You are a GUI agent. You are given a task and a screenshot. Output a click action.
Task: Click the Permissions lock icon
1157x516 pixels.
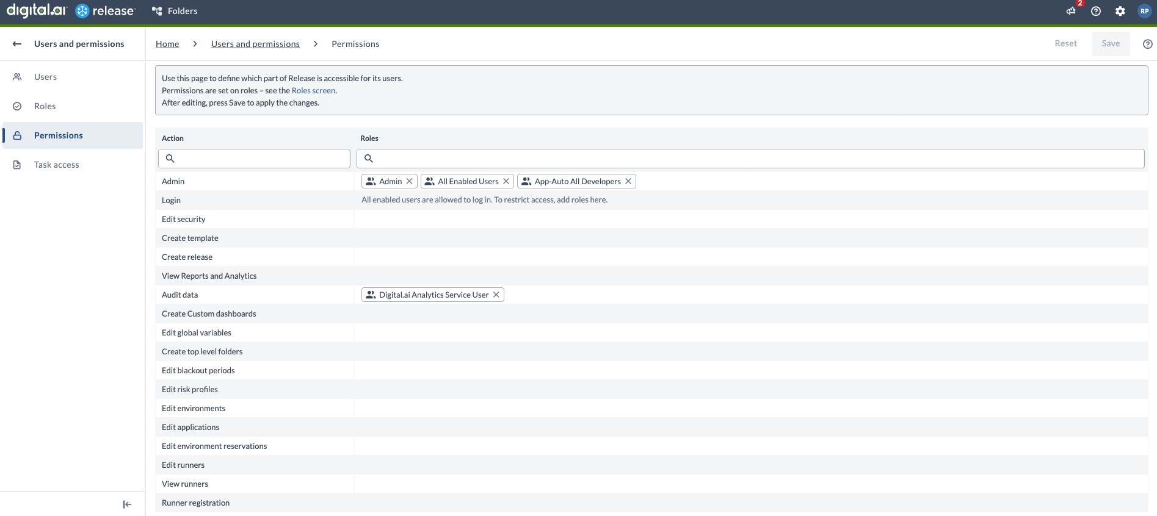pos(17,135)
